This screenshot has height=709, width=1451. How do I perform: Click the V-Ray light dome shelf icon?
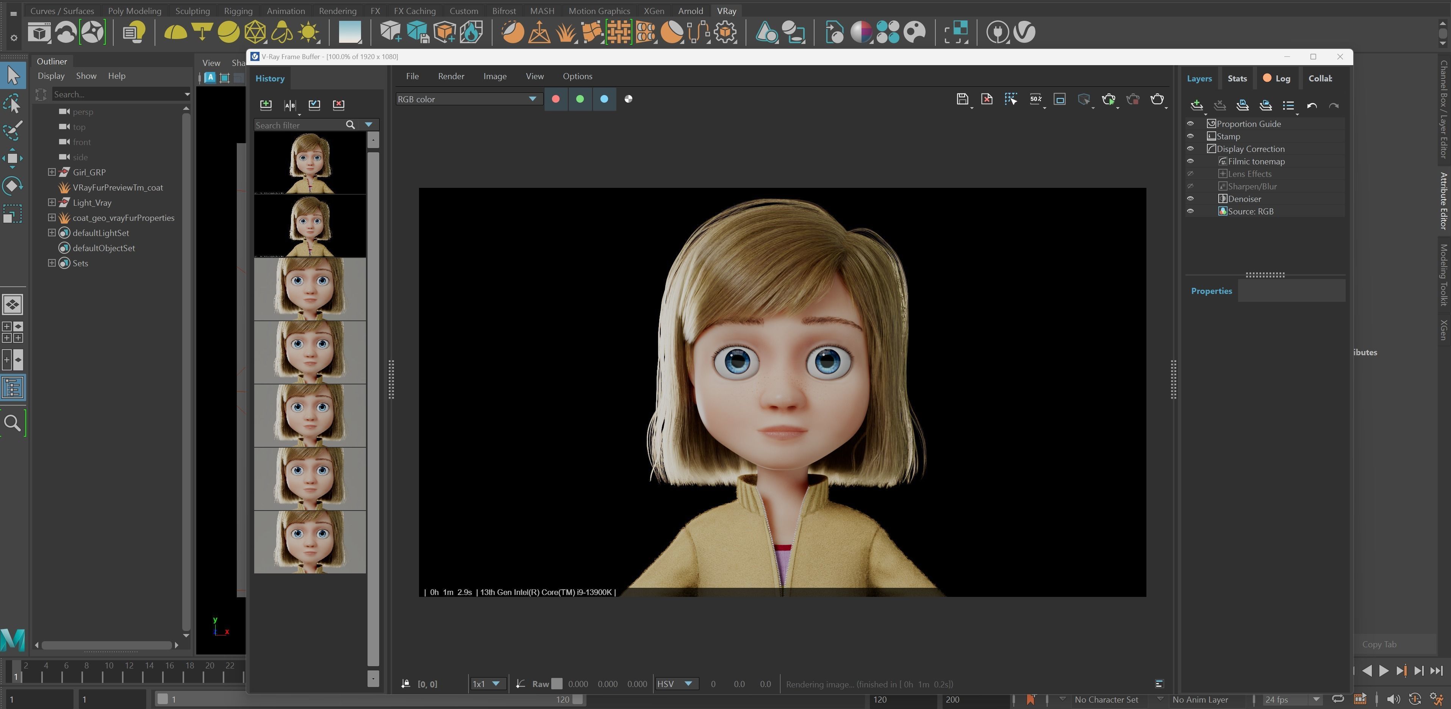(175, 32)
